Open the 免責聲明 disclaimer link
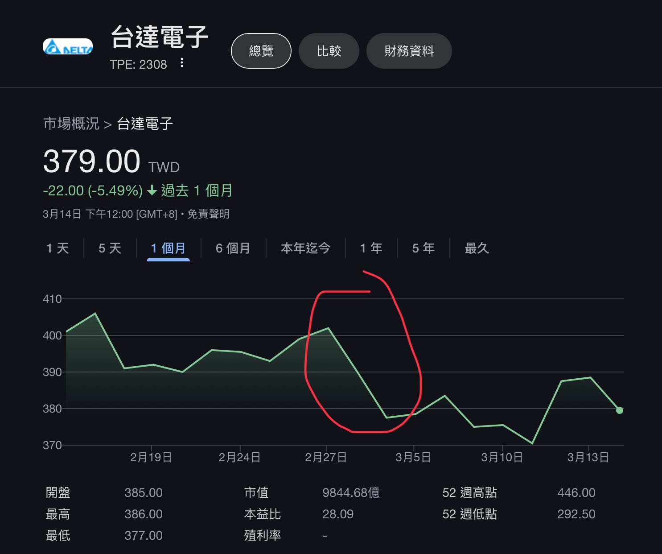 [208, 214]
